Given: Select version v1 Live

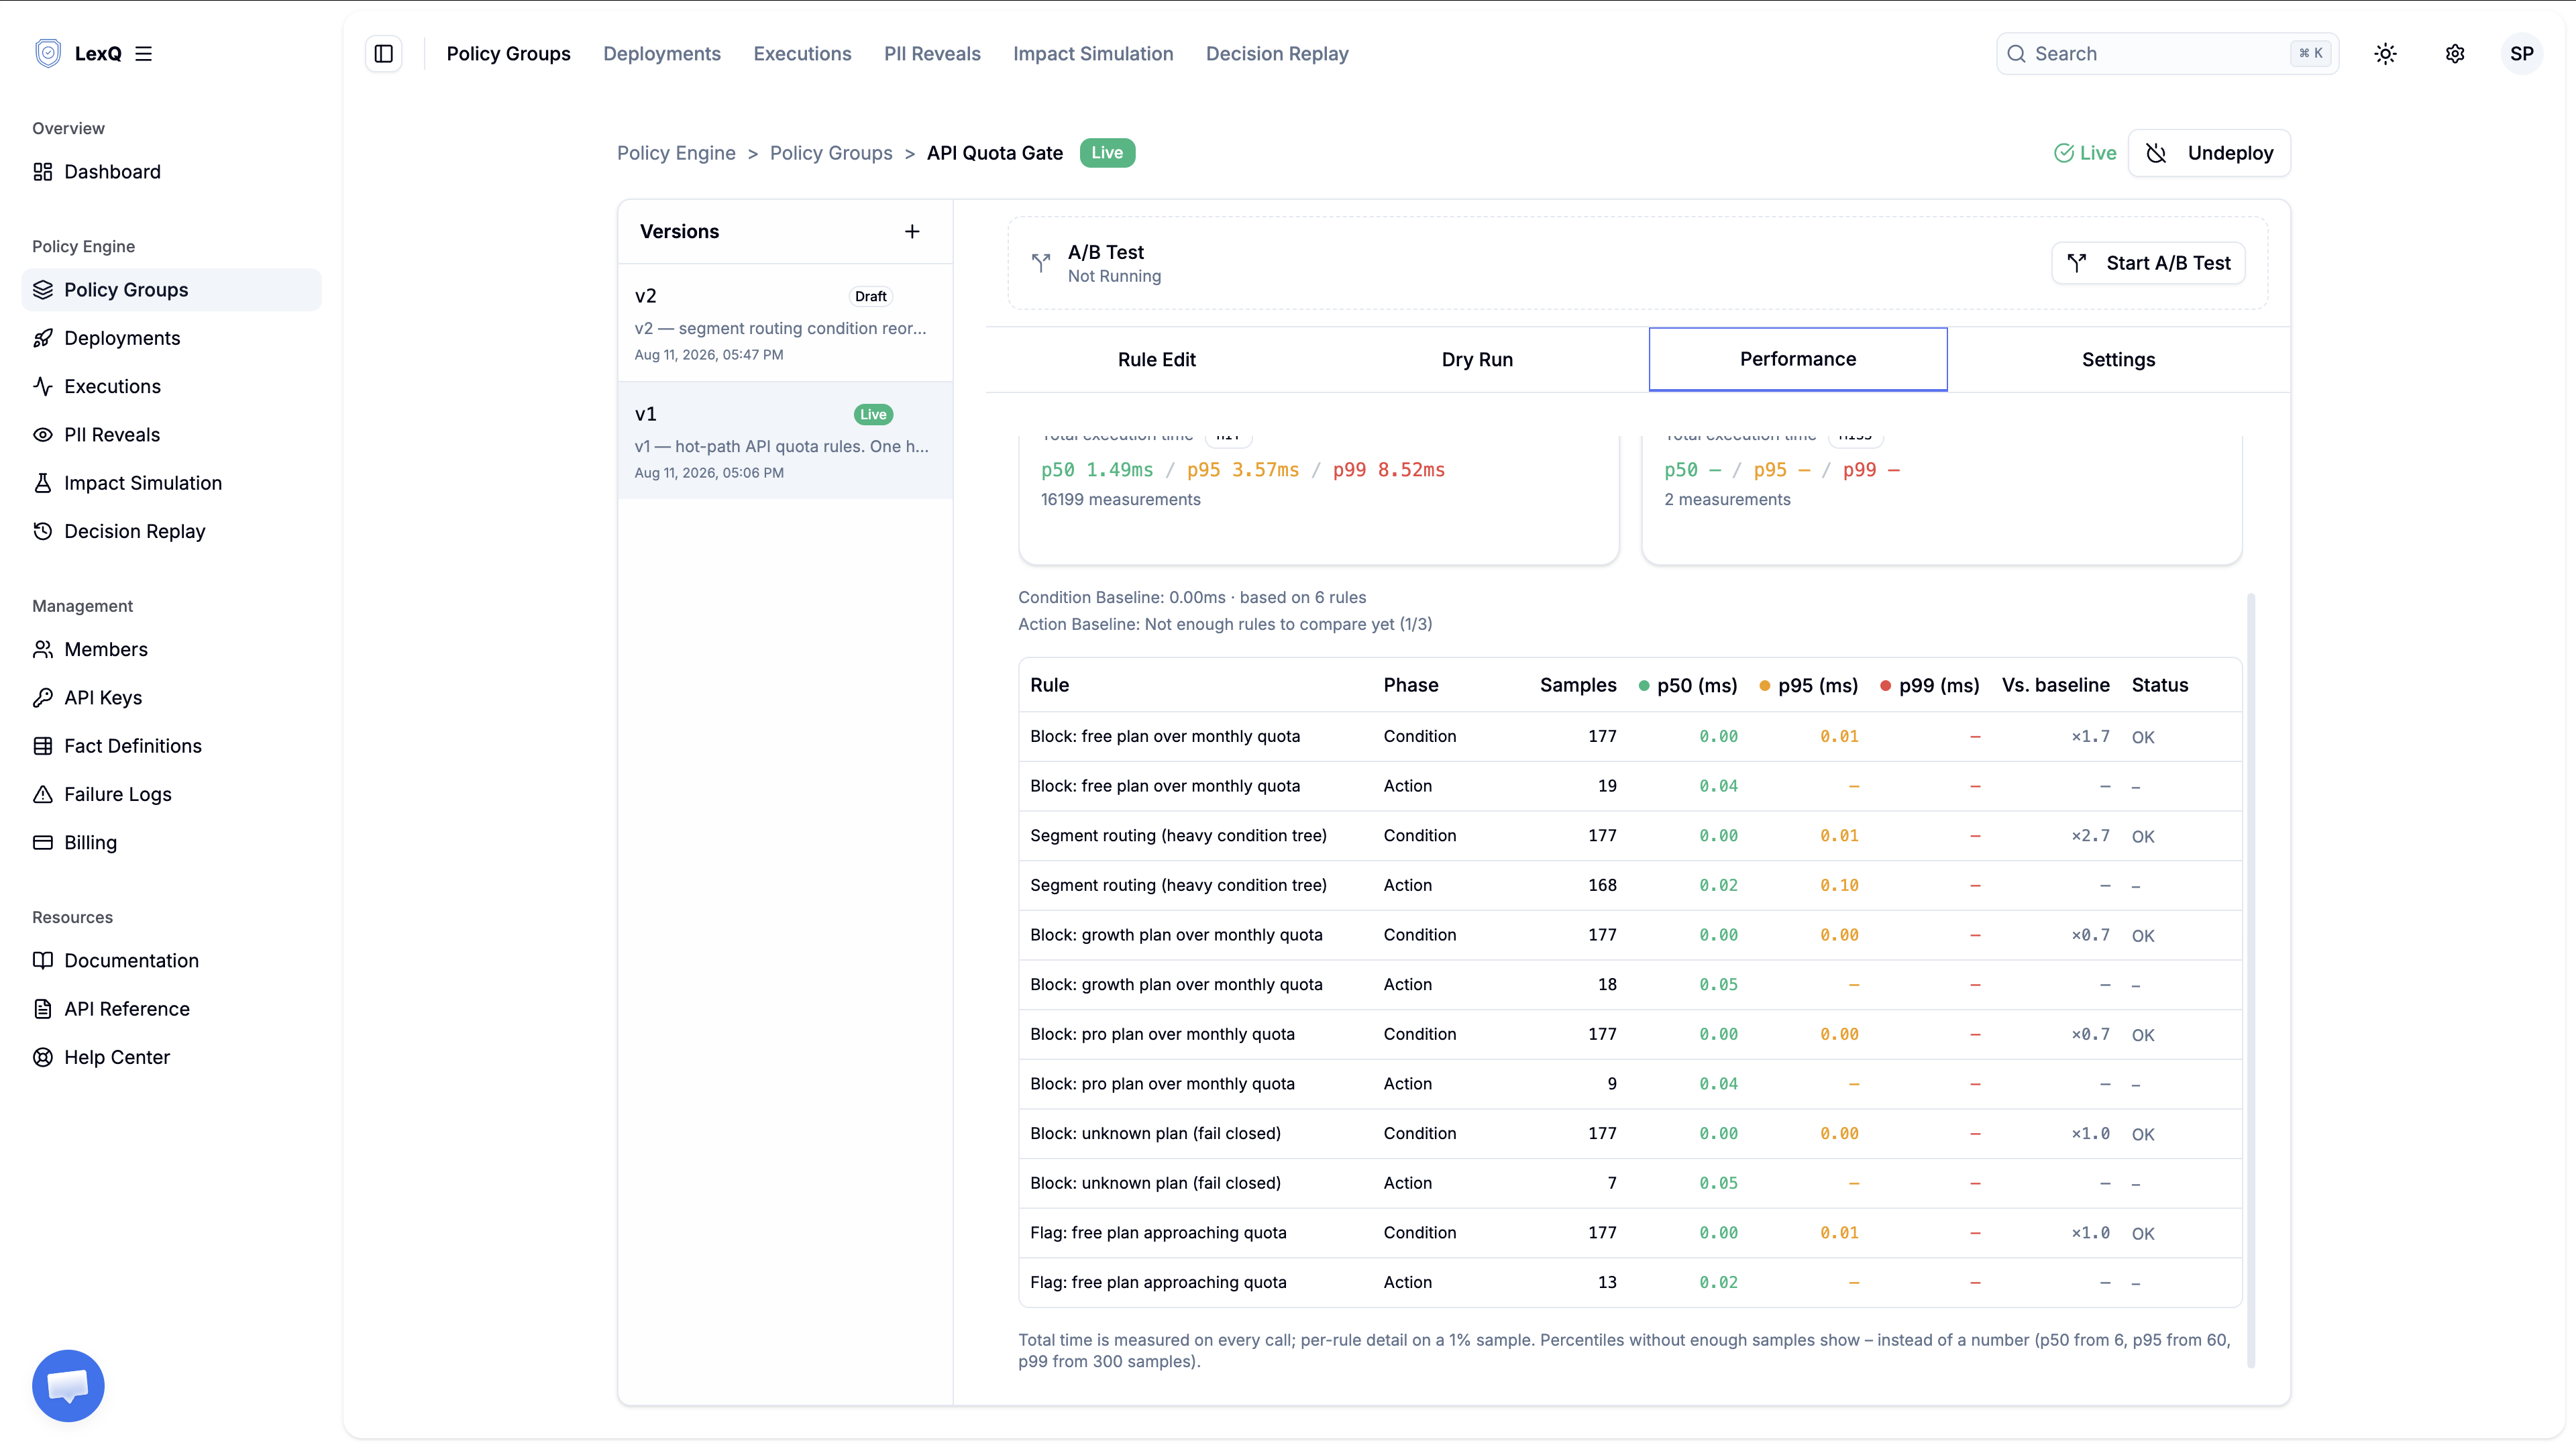Looking at the screenshot, I should 785,441.
